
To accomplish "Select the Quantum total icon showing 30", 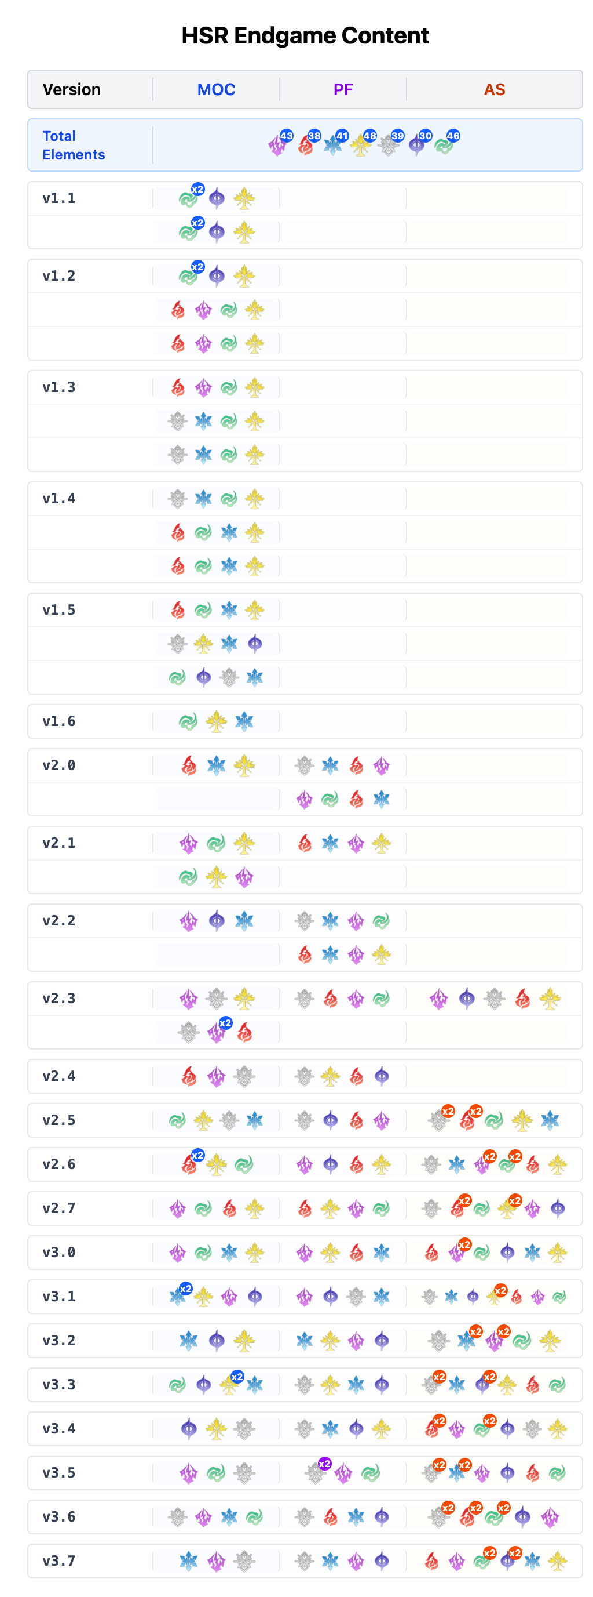I will (416, 146).
